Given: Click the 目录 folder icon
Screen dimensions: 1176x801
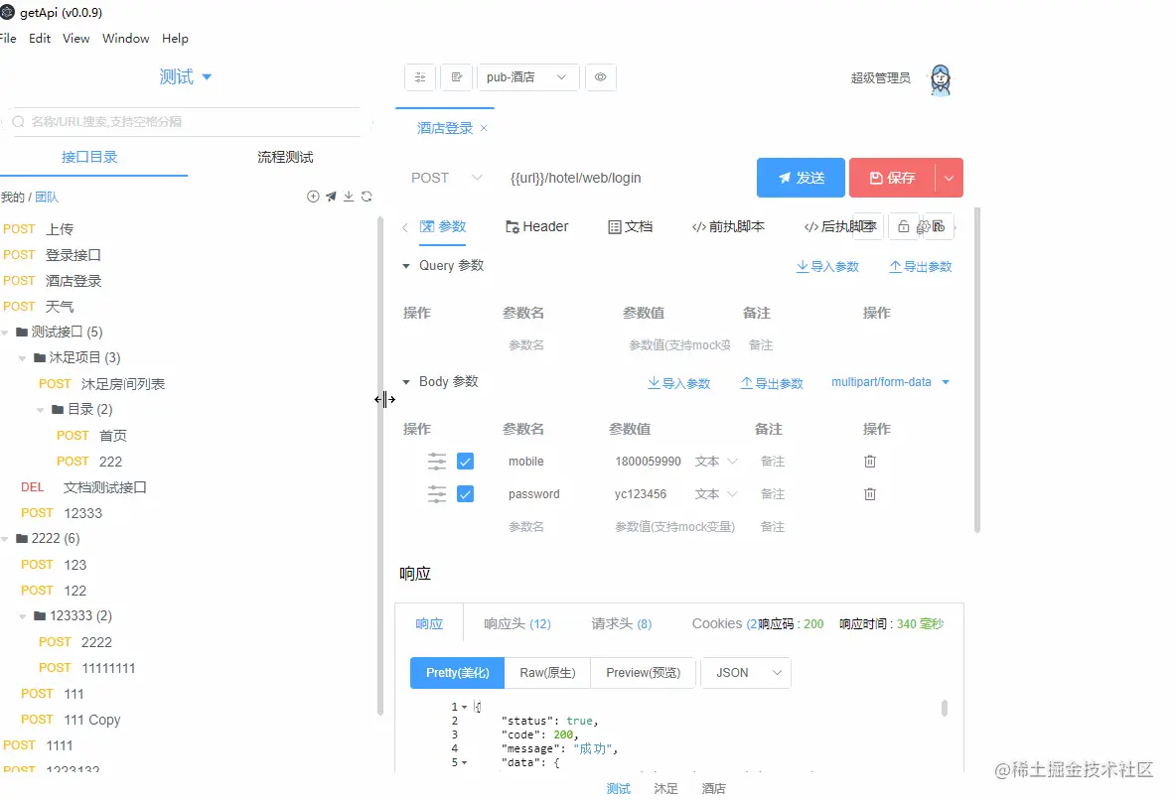Looking at the screenshot, I should pos(58,409).
